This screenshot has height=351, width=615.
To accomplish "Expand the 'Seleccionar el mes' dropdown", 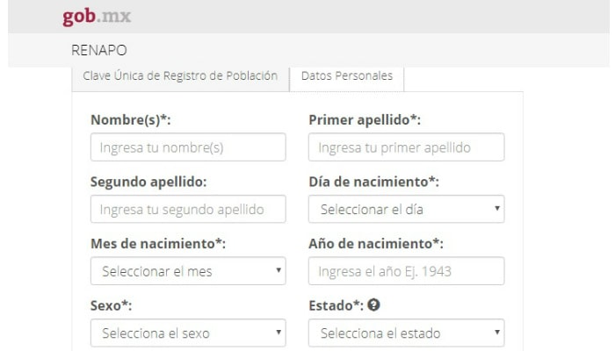I will point(188,271).
